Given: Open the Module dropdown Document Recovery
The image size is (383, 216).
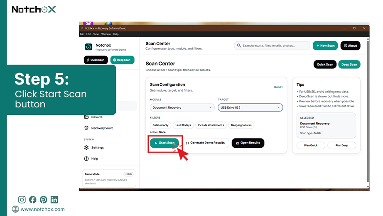Looking at the screenshot, I should tap(182, 107).
